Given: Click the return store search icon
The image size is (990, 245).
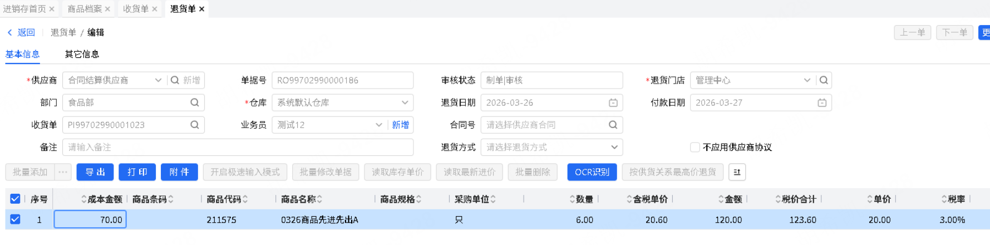Looking at the screenshot, I should tap(824, 80).
